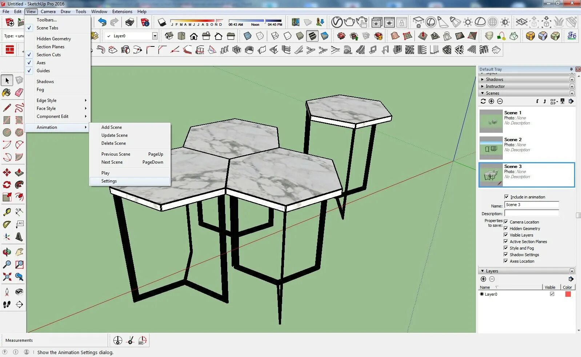Select the Eraser tool

[19, 93]
